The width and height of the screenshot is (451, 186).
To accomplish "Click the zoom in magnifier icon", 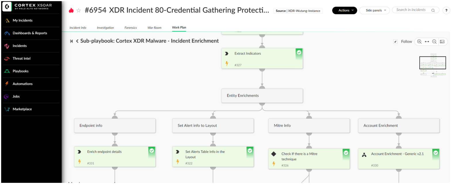I will (419, 41).
